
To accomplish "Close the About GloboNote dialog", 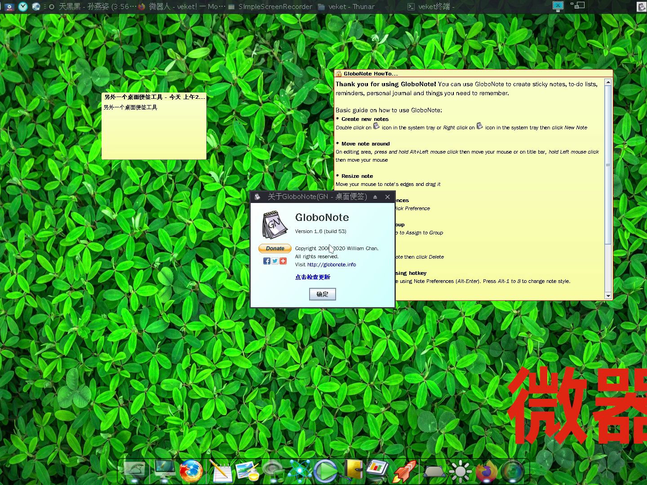I will pos(387,197).
